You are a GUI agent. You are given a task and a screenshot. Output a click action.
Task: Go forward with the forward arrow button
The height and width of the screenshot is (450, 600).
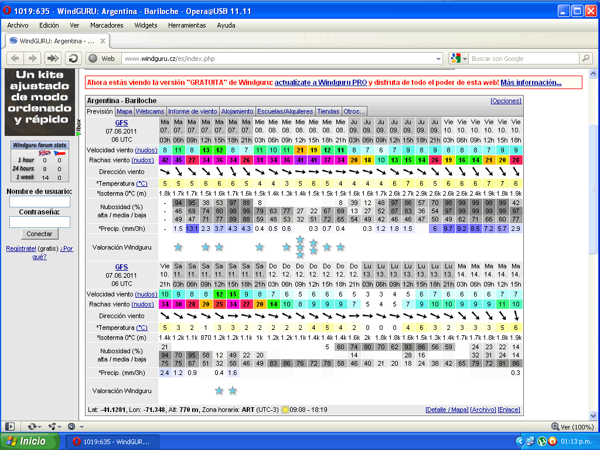click(x=33, y=59)
